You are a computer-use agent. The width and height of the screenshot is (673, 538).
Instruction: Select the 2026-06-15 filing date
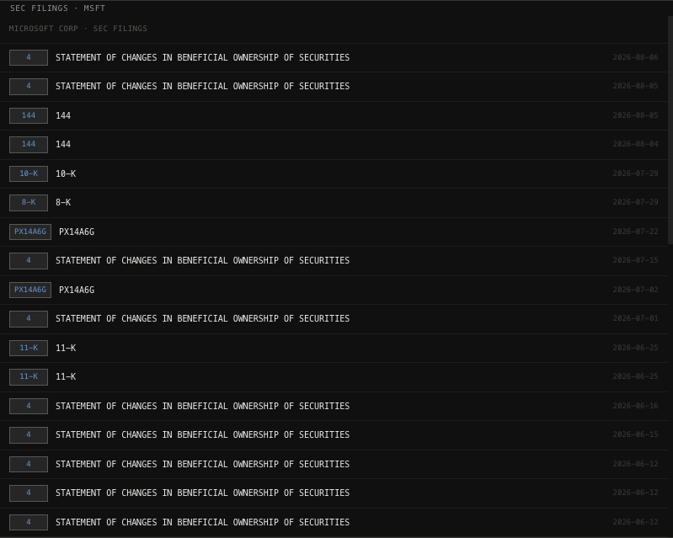(635, 434)
